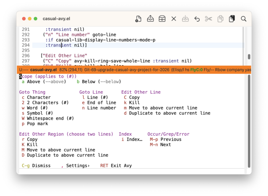Screen dimensions: 268x196
Task: Click End of line entry
Action: [99, 103]
